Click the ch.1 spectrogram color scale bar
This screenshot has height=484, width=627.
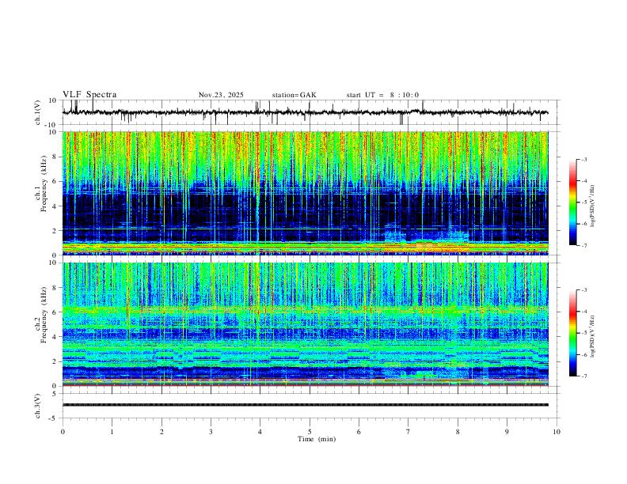572,202
